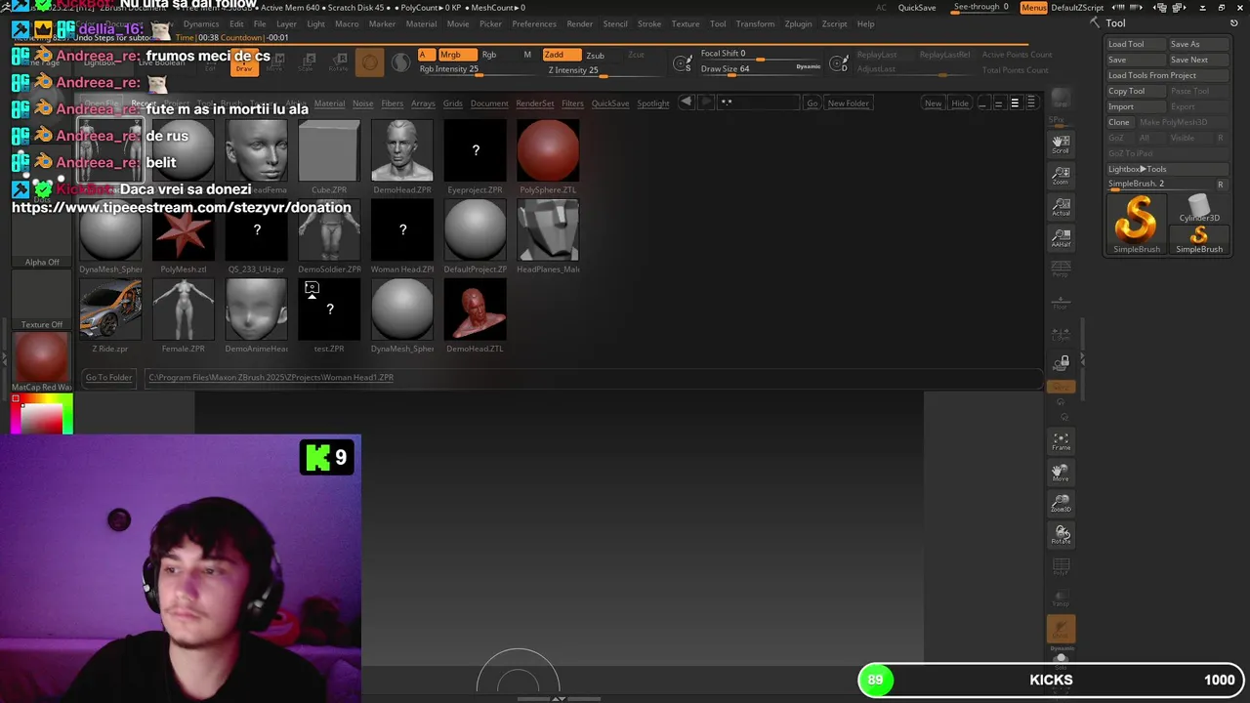
Task: Select the Zoom canvas tool
Action: [1061, 176]
